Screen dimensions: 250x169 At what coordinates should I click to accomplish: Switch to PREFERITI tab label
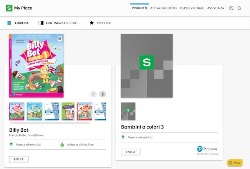[104, 23]
